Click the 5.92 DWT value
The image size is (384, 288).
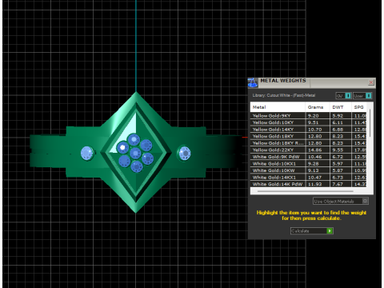[x=338, y=116]
